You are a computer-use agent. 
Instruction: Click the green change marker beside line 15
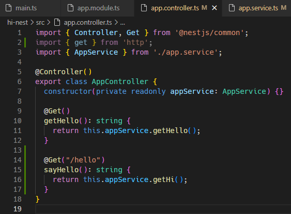[25, 170]
